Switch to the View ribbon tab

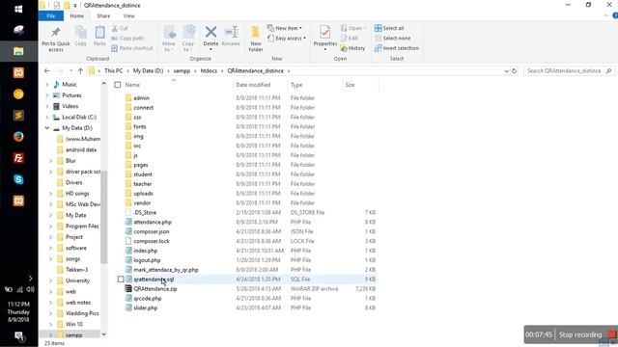128,15
